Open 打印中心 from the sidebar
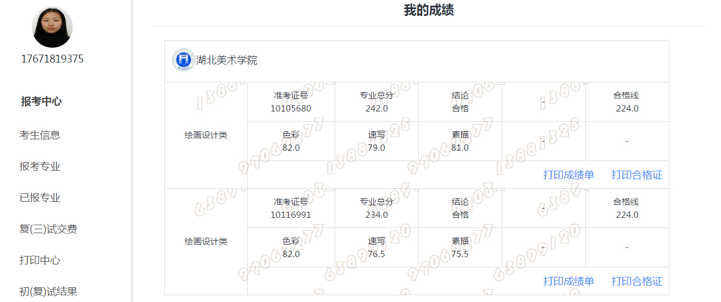The height and width of the screenshot is (302, 721). pyautogui.click(x=40, y=260)
